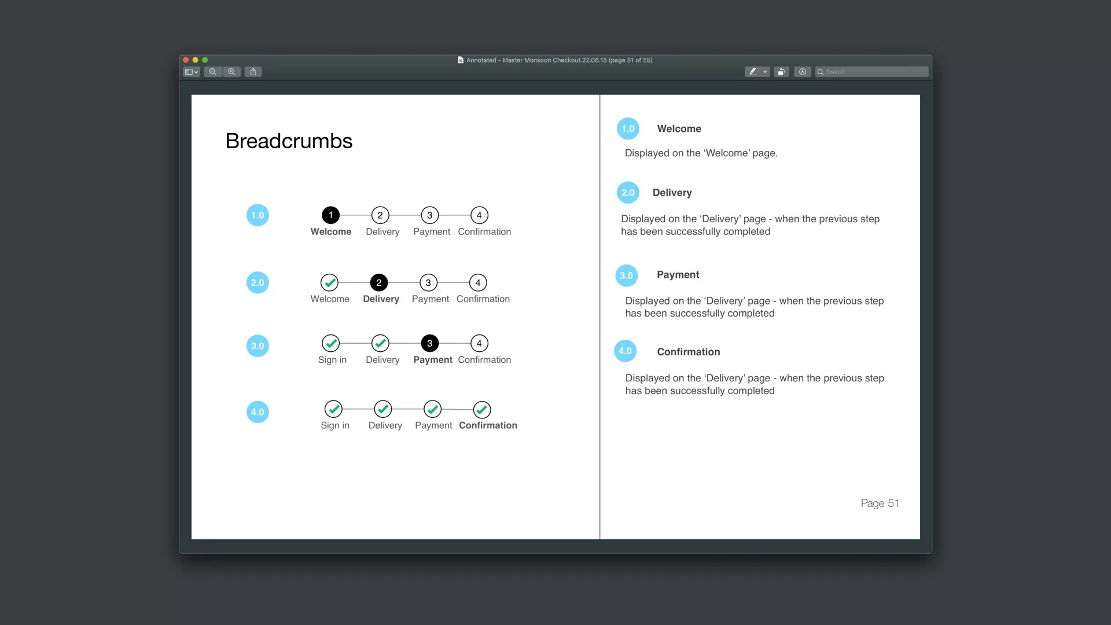Open the Share toolbar button
1111x625 pixels.
(253, 72)
